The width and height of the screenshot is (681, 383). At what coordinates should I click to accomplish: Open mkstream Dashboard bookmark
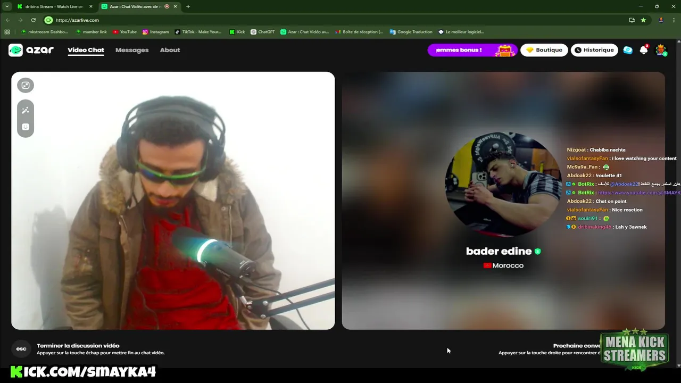pos(44,32)
